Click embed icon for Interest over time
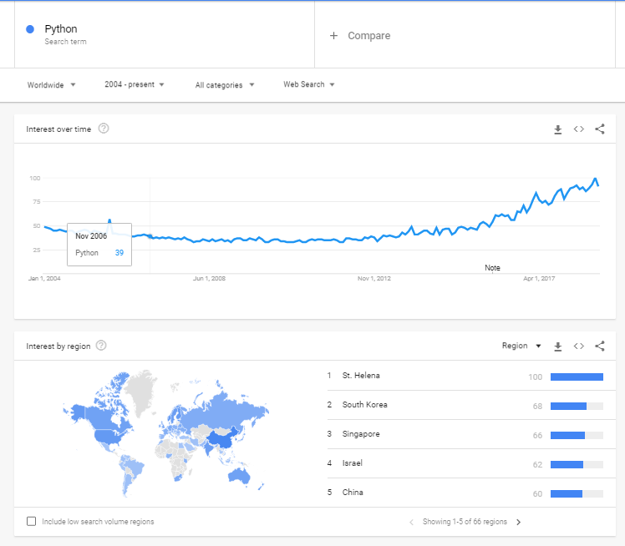Screen dimensions: 625x546 578,129
